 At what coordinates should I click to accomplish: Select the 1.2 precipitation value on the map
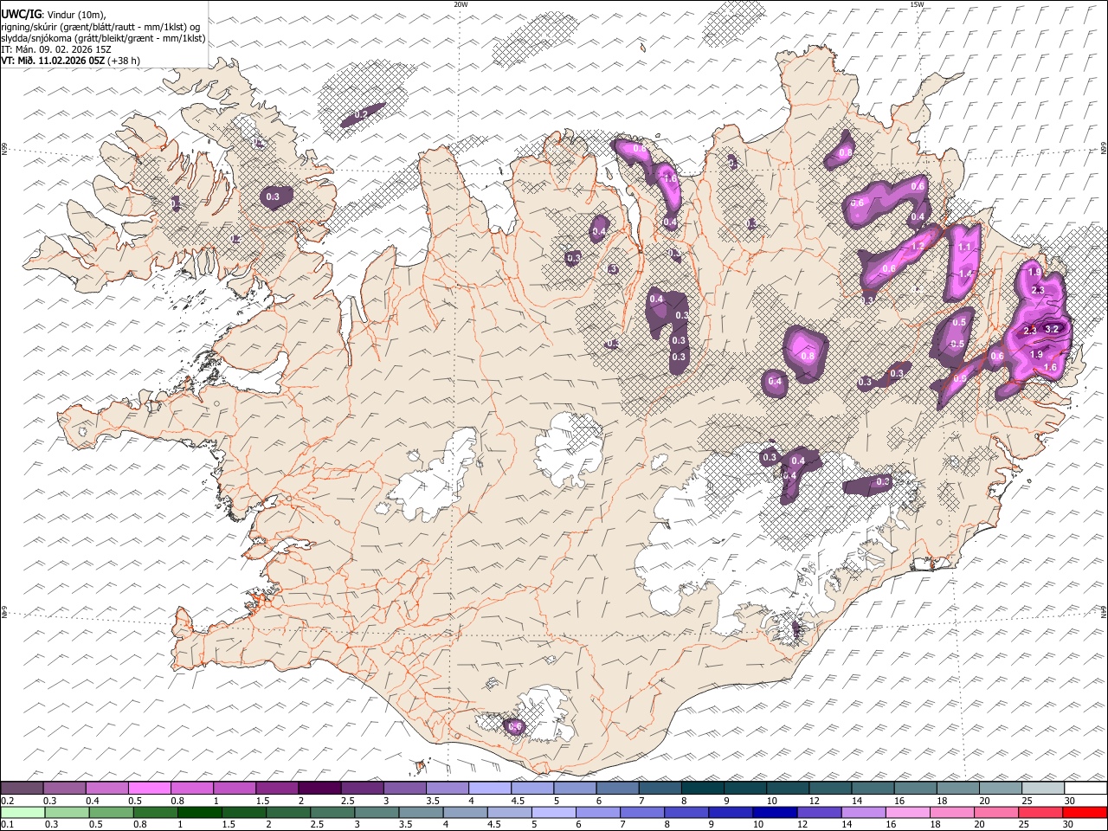click(x=918, y=246)
